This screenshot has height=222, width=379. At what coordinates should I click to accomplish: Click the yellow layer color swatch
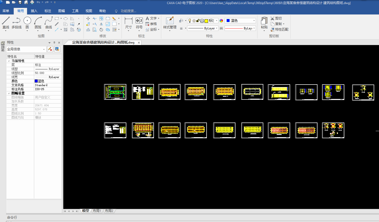point(206,21)
